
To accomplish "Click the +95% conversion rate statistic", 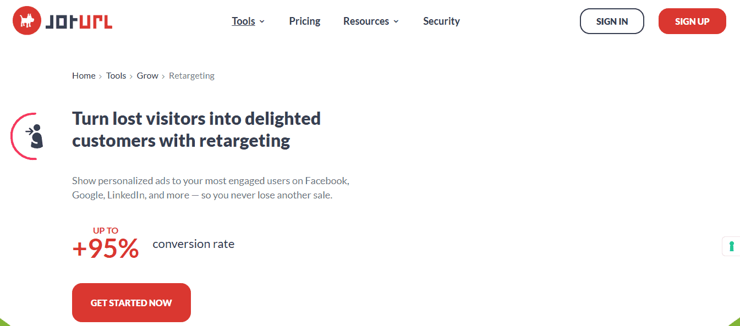I will (x=106, y=249).
